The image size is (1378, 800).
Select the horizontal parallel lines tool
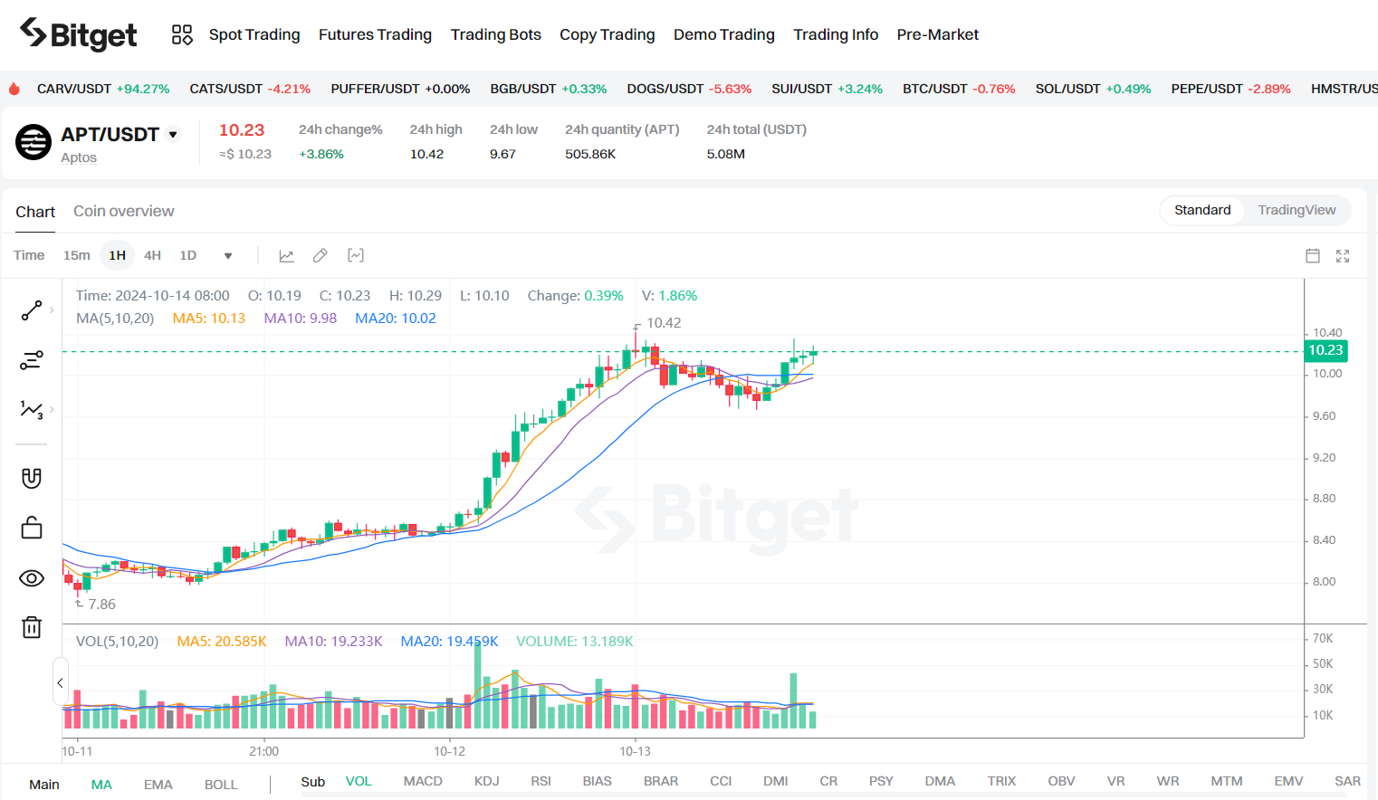tap(32, 360)
